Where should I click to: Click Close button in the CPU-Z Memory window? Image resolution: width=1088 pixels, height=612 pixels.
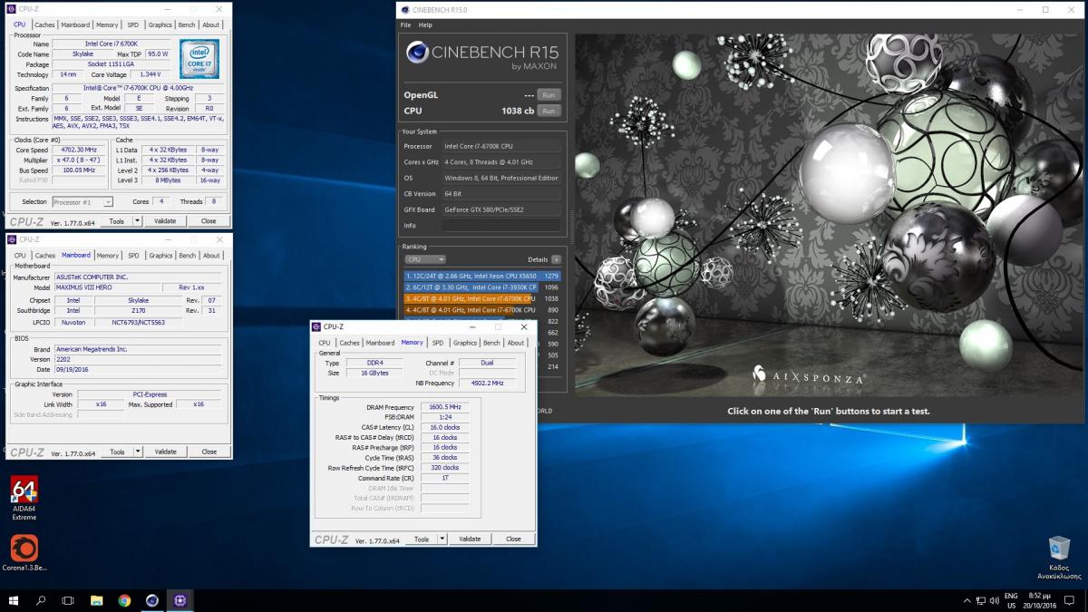coord(513,539)
